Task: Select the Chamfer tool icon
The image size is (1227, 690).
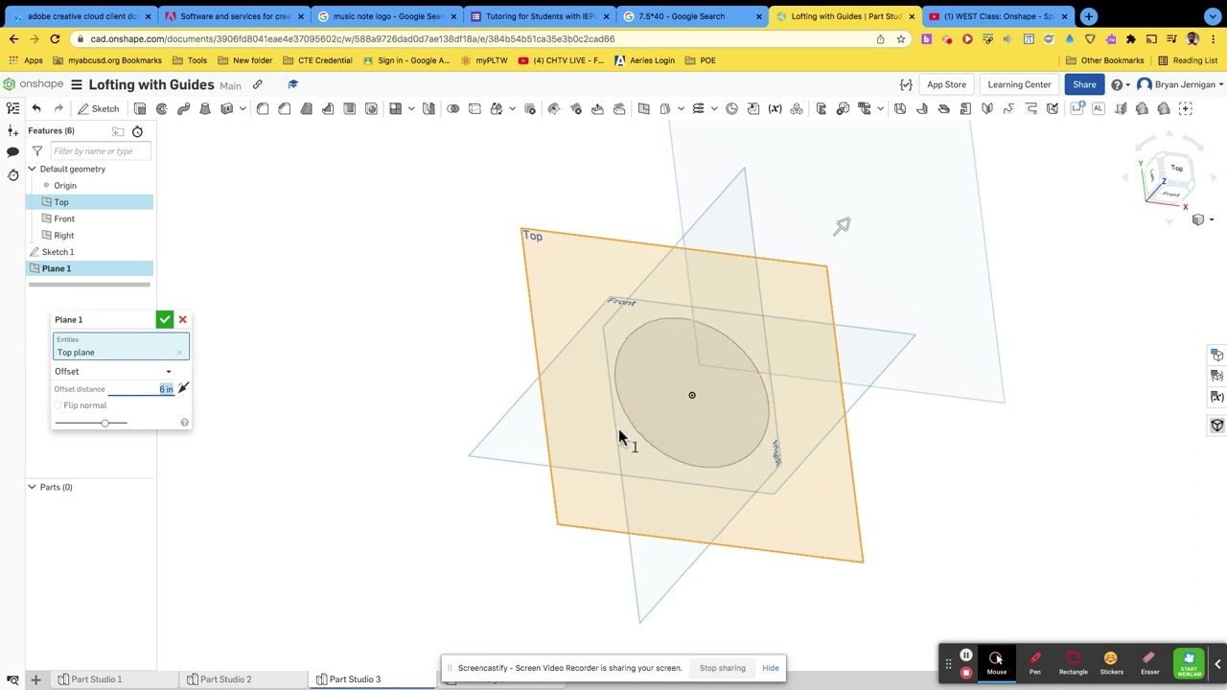Action: (285, 108)
